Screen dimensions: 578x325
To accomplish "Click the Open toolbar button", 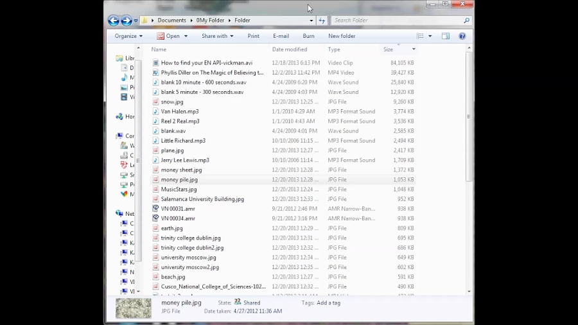I will [168, 36].
